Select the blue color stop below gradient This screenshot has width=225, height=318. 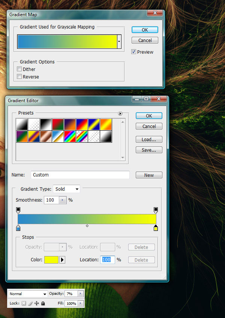click(x=18, y=228)
